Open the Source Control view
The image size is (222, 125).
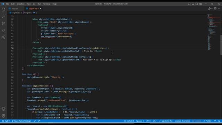point(3,23)
